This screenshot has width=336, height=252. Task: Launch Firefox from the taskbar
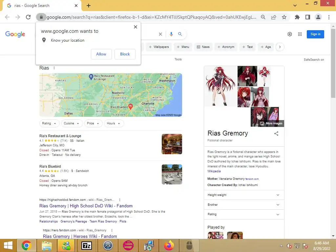click(x=169, y=245)
